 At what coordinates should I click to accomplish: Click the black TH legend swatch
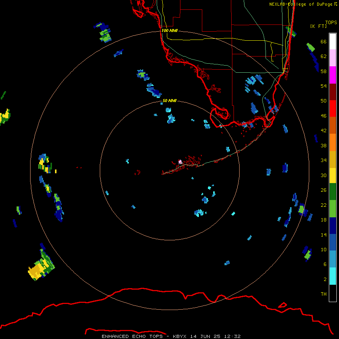coord(333,293)
